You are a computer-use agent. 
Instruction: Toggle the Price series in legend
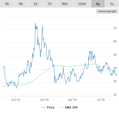pyautogui.click(x=51, y=107)
